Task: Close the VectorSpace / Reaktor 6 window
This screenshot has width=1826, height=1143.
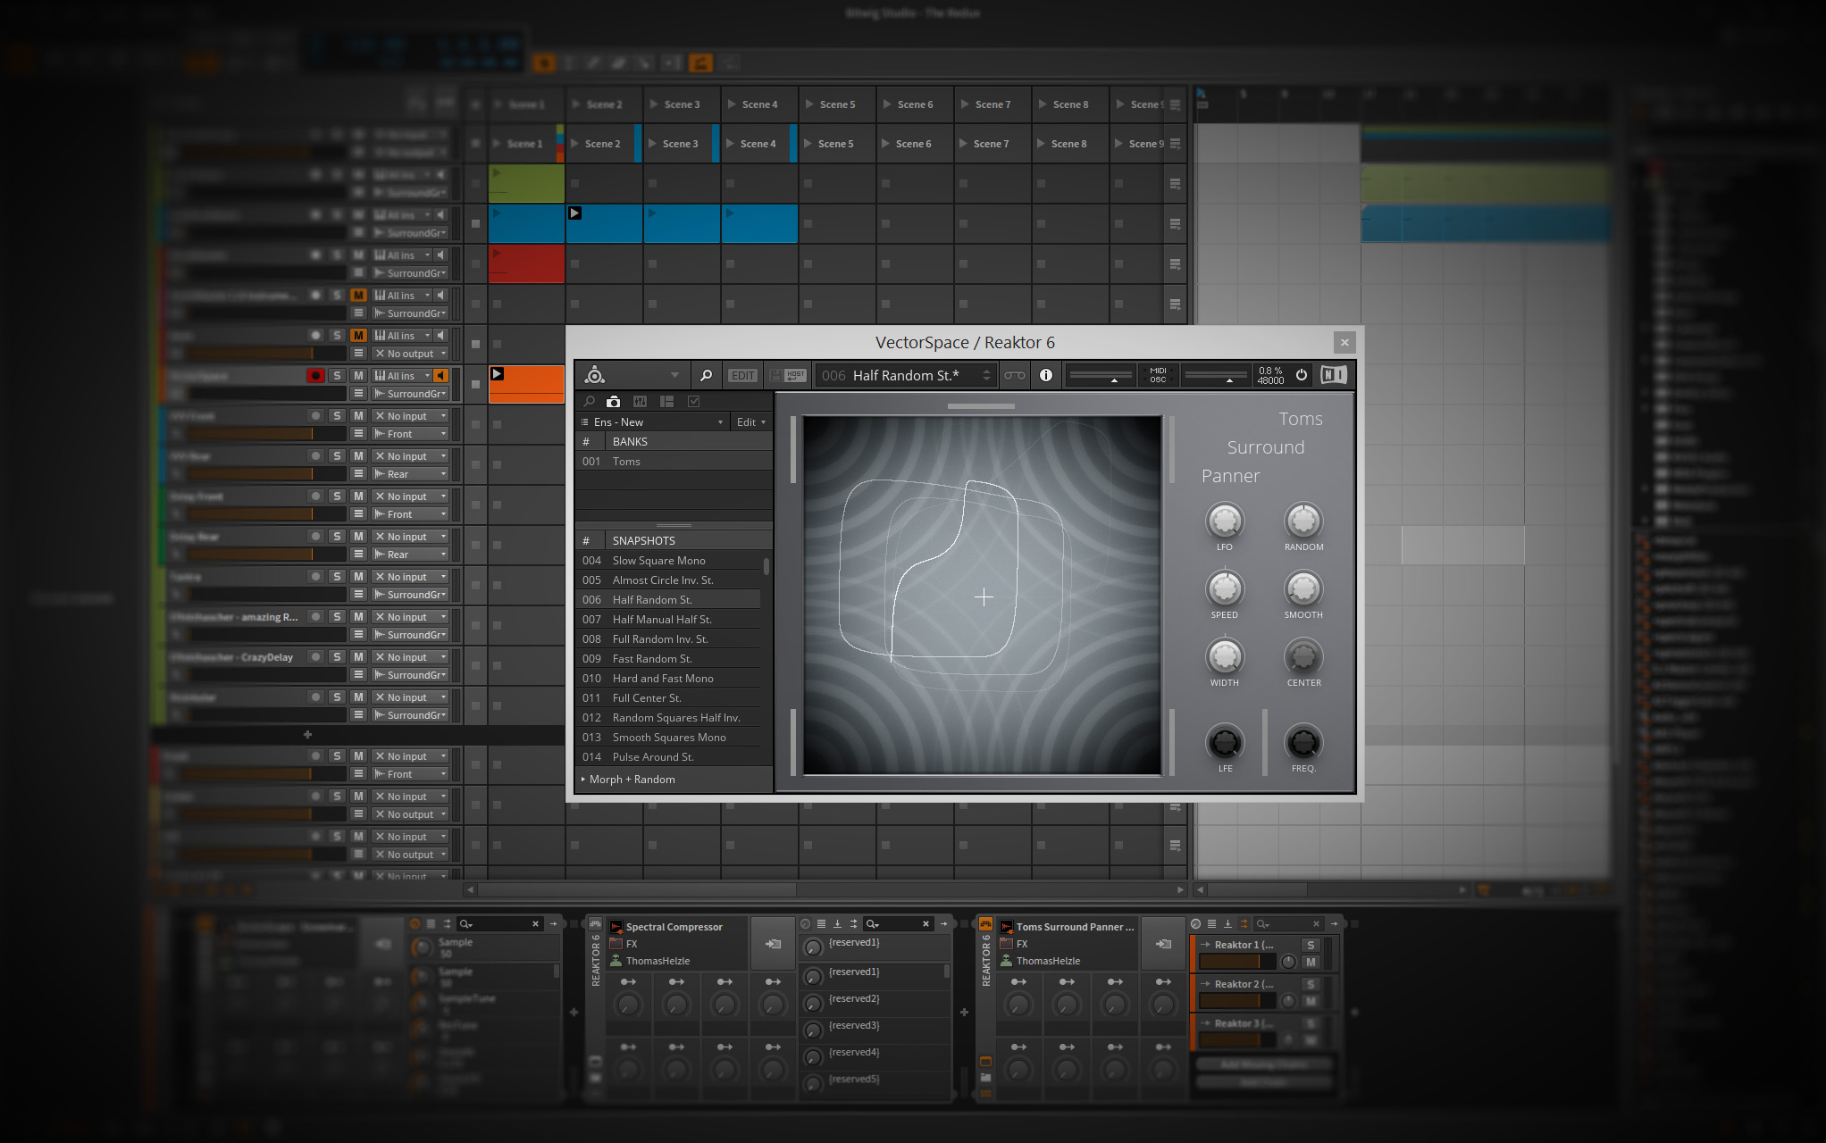Action: click(x=1344, y=342)
